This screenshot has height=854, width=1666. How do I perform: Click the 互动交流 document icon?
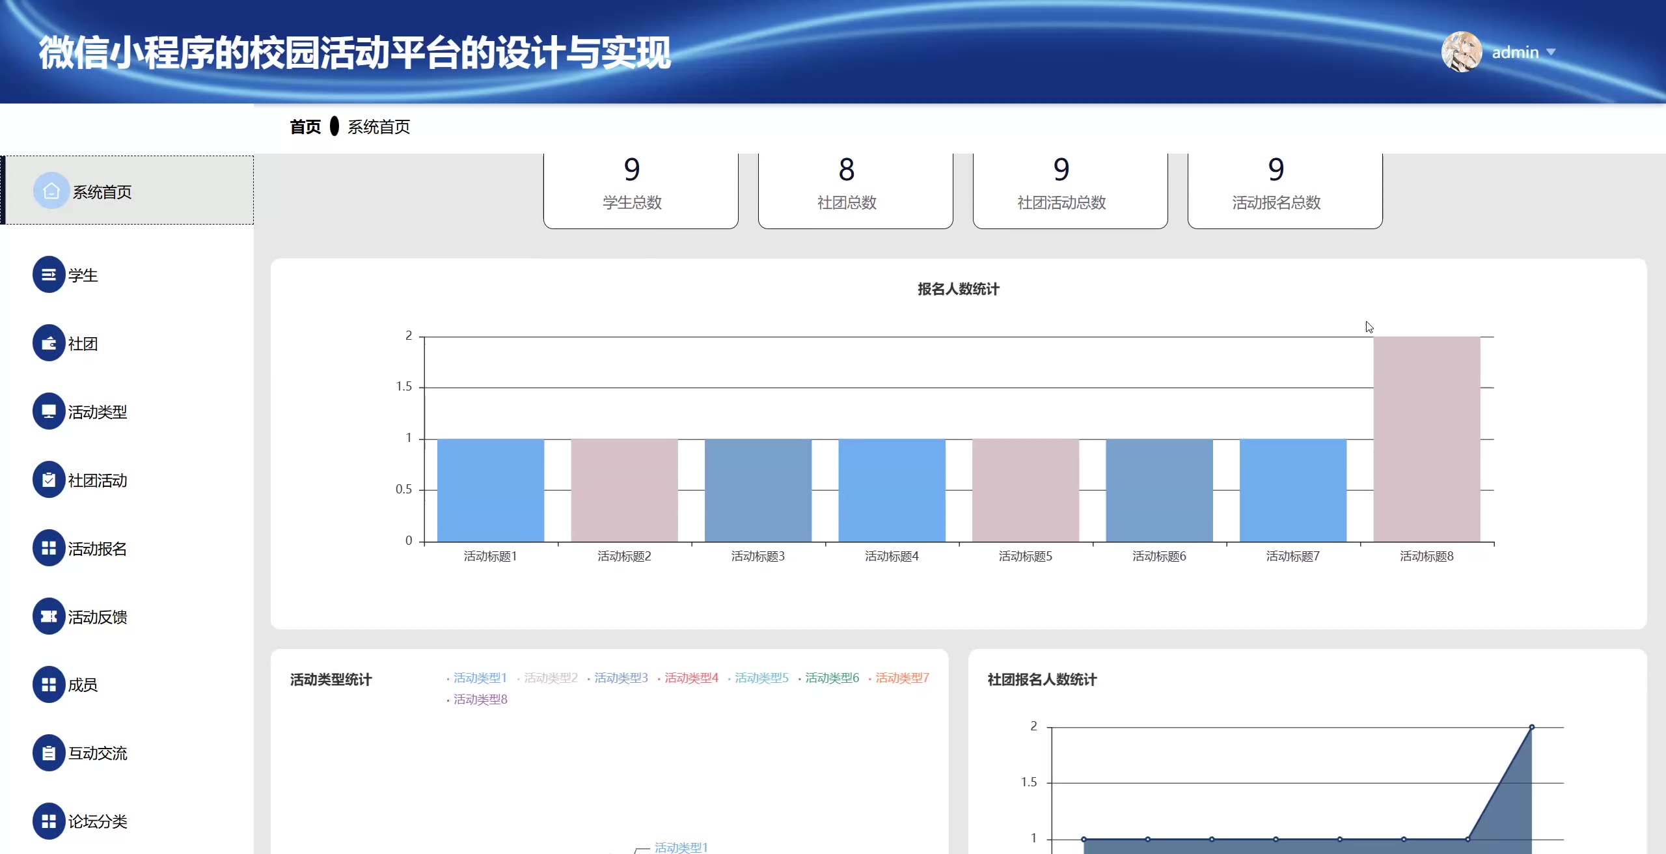[49, 753]
